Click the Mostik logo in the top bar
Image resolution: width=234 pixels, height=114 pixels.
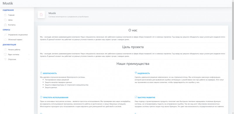click(x=8, y=3)
